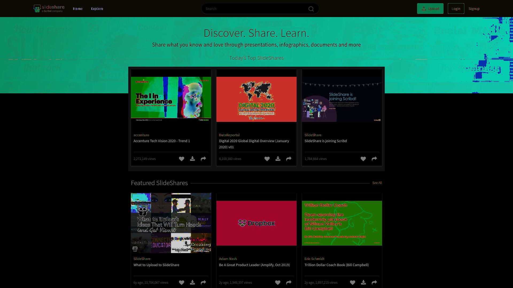Click the Upload button
This screenshot has width=513, height=288.
click(x=430, y=9)
